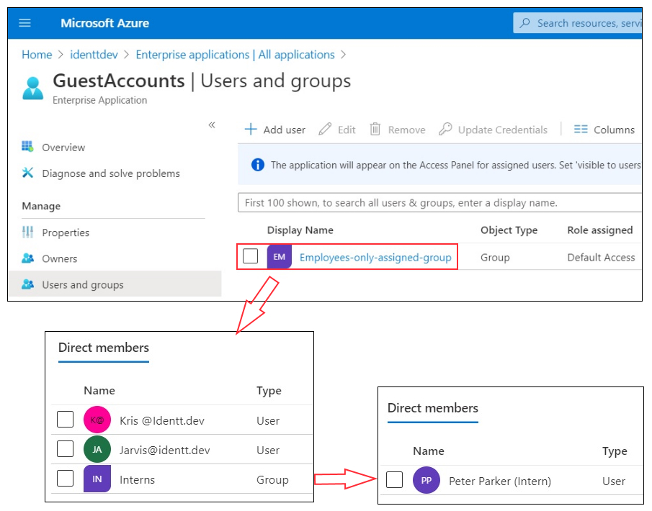
Task: Click the Remove toolbar button
Action: point(398,130)
